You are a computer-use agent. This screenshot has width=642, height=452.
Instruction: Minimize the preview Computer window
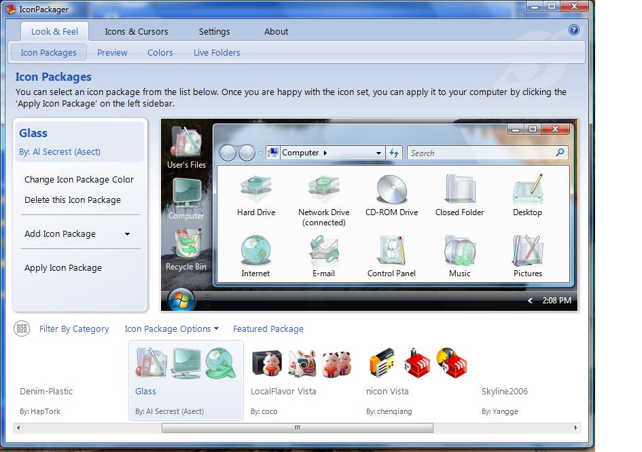point(516,129)
